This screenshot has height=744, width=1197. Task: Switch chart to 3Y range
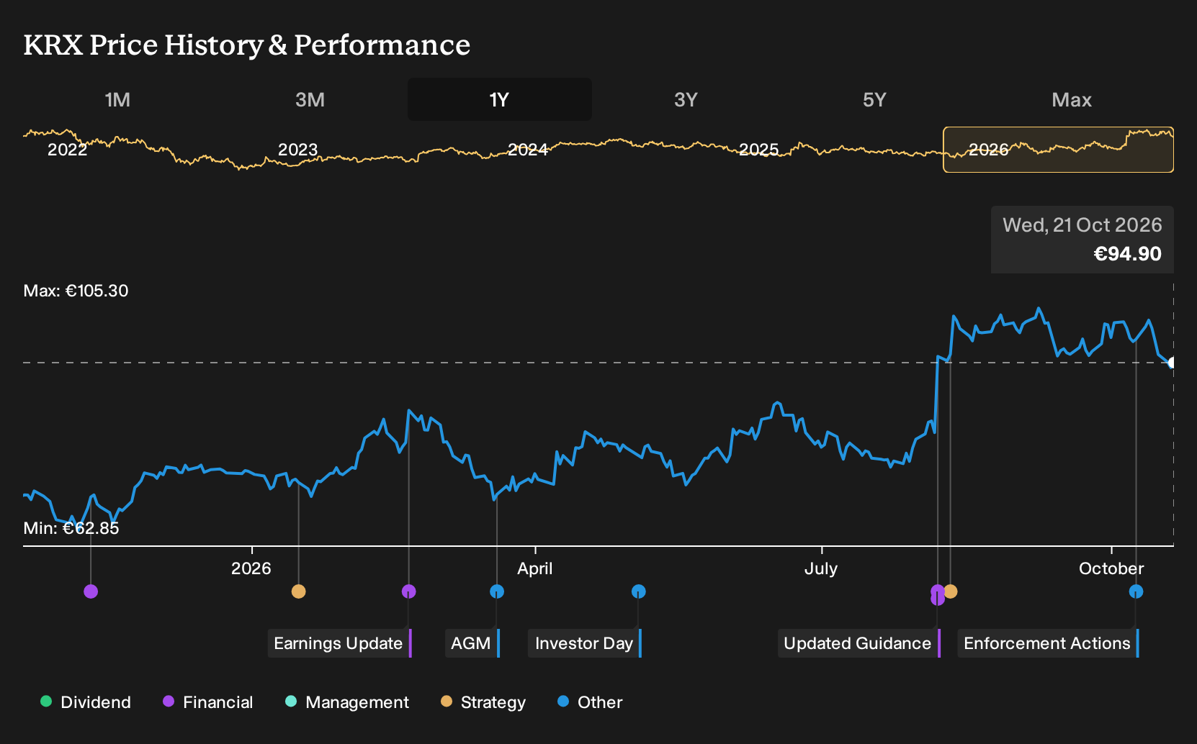(x=686, y=99)
